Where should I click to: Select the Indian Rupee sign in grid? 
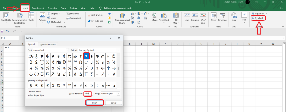point(86,56)
